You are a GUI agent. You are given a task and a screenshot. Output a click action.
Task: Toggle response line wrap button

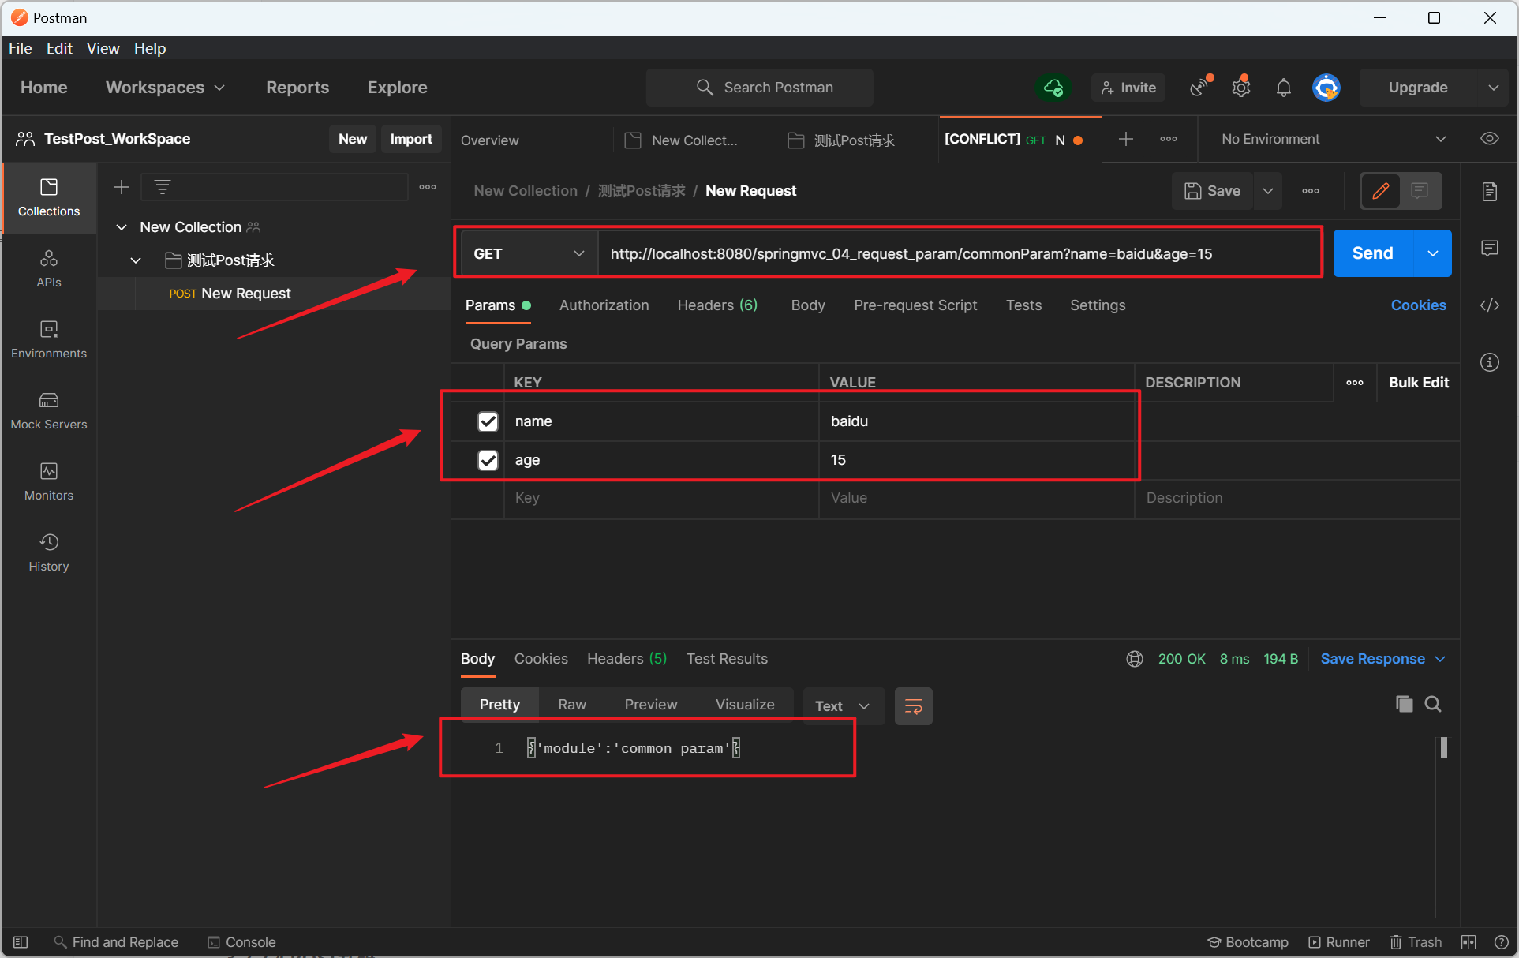pos(914,706)
